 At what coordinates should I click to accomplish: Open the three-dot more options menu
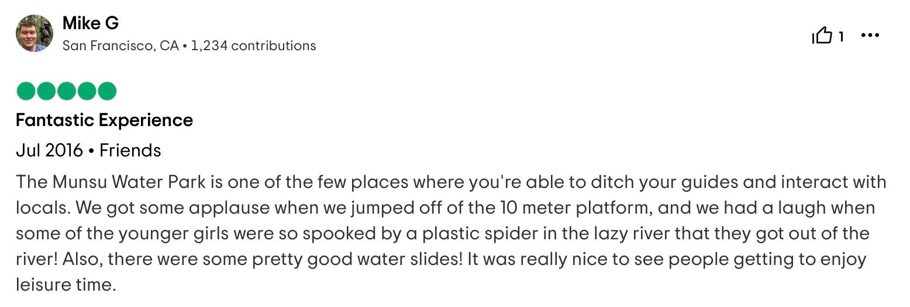pyautogui.click(x=870, y=36)
